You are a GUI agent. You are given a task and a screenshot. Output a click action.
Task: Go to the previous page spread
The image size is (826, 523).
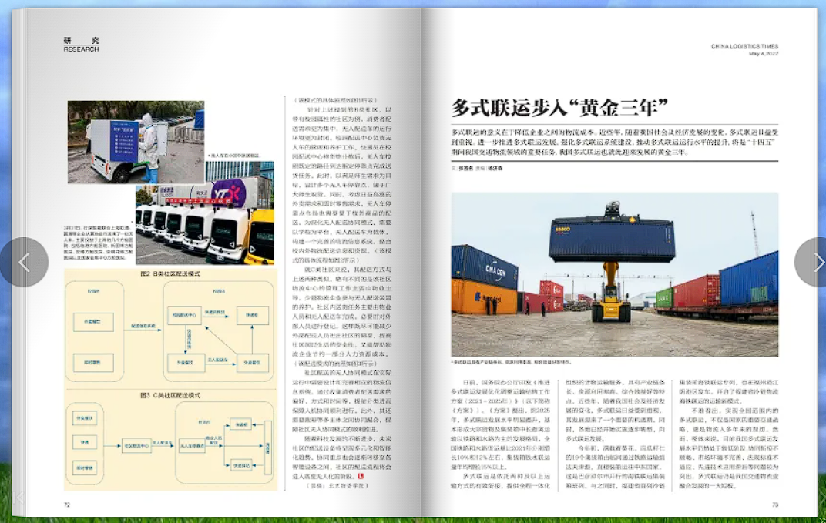[x=24, y=262]
